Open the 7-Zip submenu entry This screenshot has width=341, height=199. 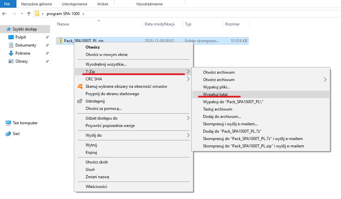133,72
